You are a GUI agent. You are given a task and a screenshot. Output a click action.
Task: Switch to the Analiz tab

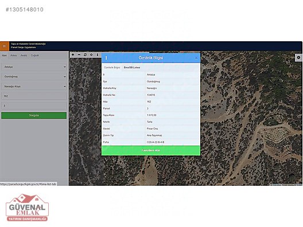coord(24,56)
